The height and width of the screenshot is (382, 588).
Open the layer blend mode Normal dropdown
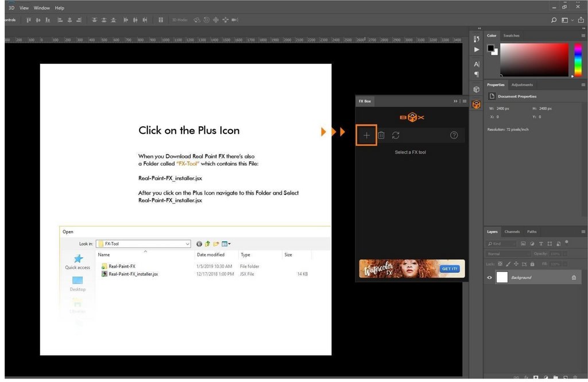click(508, 254)
